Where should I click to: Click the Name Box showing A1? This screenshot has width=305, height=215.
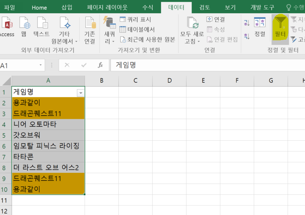(19, 66)
